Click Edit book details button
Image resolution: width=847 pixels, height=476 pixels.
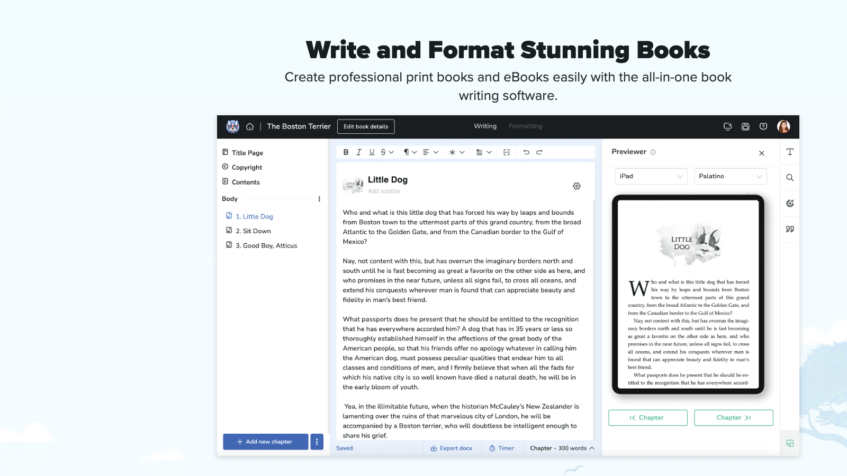click(366, 126)
